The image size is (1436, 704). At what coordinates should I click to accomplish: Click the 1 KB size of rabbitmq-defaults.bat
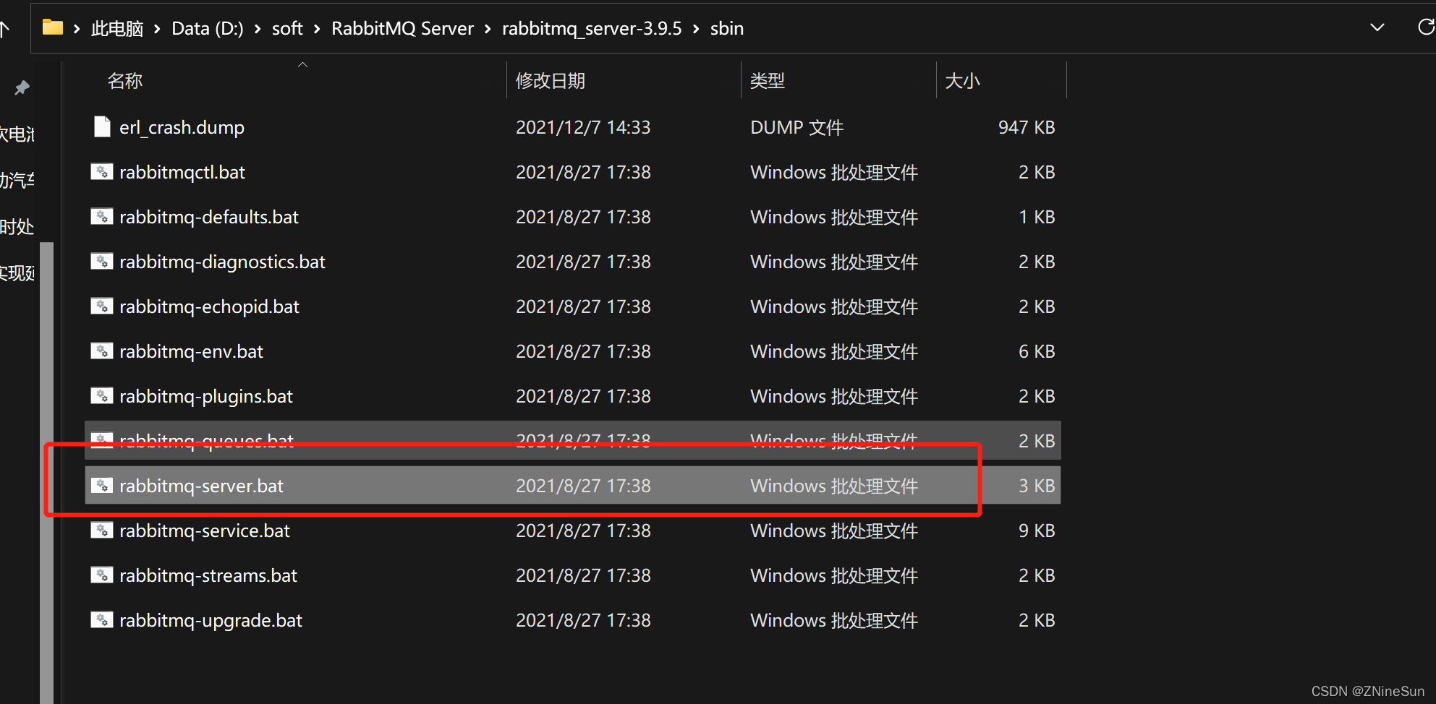pos(1037,217)
